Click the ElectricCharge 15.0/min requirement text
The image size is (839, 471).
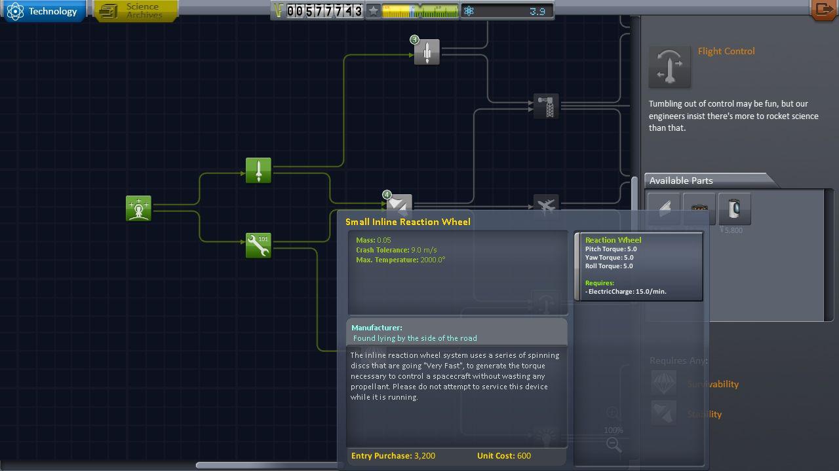[x=626, y=292]
